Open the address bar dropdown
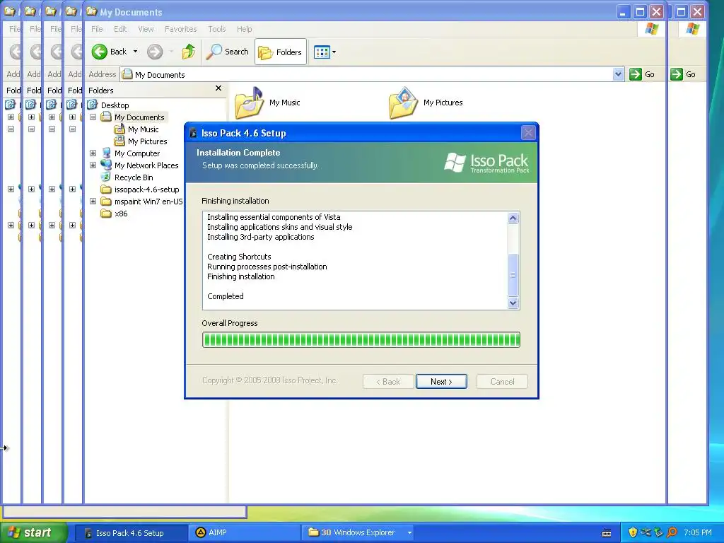 pos(618,74)
